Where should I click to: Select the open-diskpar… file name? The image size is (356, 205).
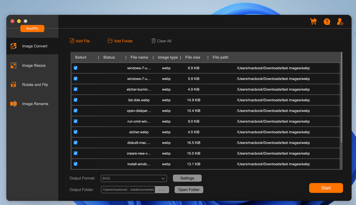(139, 111)
